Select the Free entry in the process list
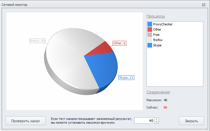This screenshot has height=131, width=210. [x=156, y=35]
